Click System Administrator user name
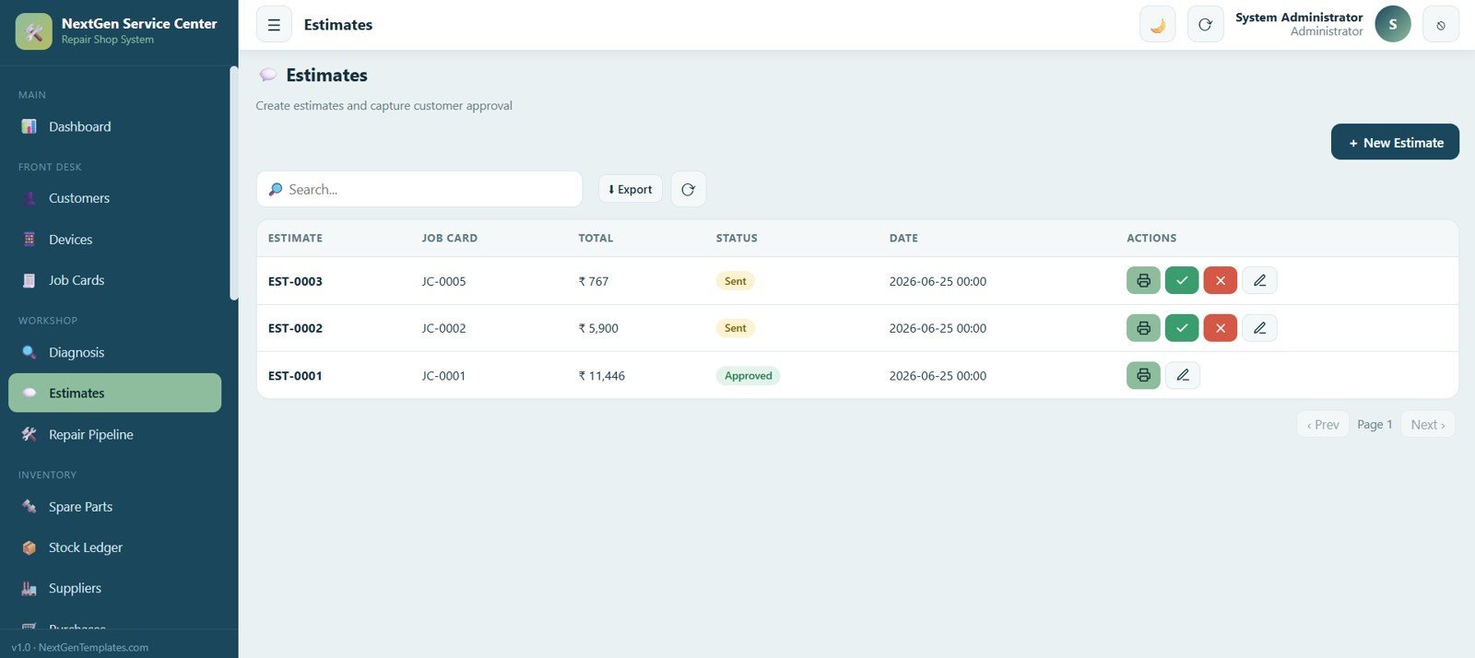This screenshot has width=1475, height=658. click(1299, 18)
